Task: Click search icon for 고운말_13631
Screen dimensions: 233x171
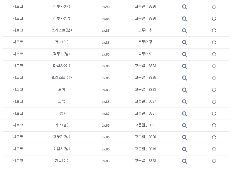Action: (x=185, y=113)
